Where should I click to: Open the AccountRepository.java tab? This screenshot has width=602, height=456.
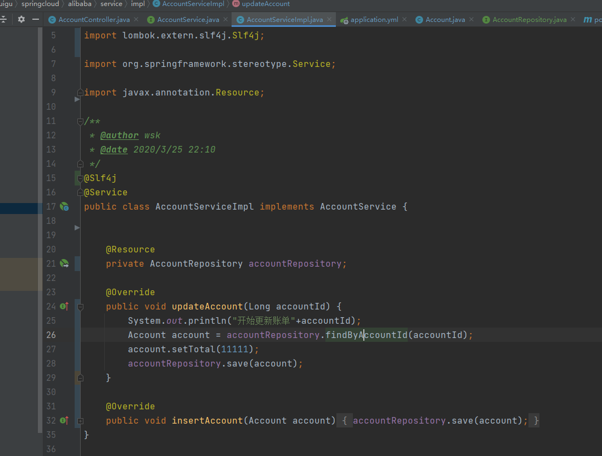(530, 20)
